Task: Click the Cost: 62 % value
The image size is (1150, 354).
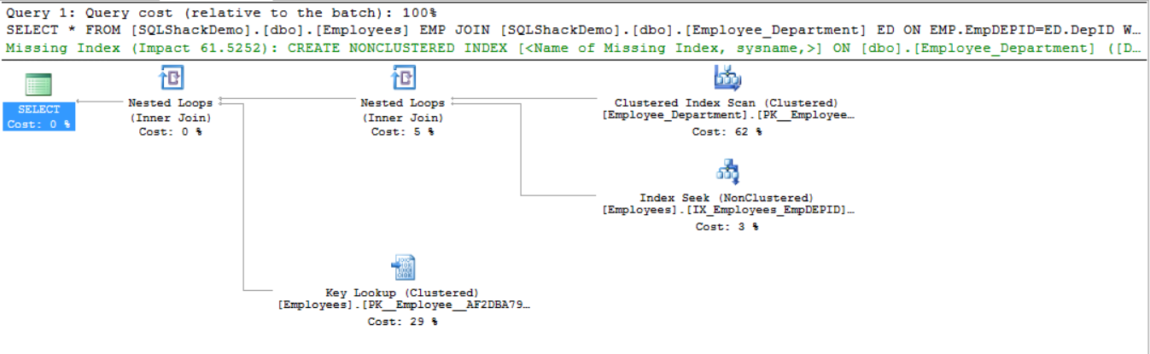Action: [727, 132]
